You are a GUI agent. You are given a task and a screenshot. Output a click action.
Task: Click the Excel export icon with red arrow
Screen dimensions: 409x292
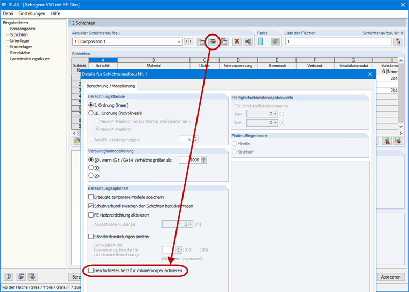coord(386,141)
